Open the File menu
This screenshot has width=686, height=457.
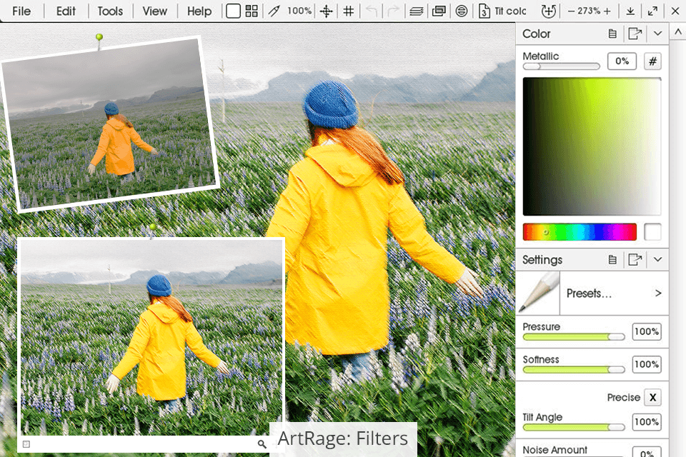coord(21,11)
